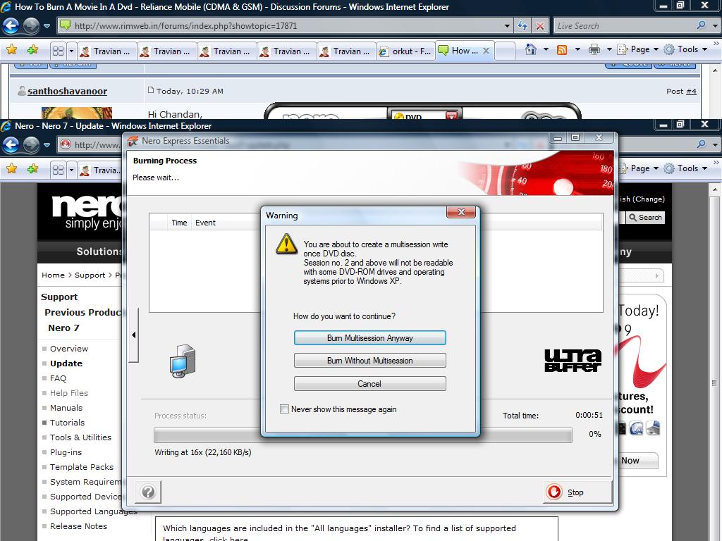Open recent pages dropdown in top IE window
Image resolution: width=722 pixels, height=541 pixels.
[47, 26]
